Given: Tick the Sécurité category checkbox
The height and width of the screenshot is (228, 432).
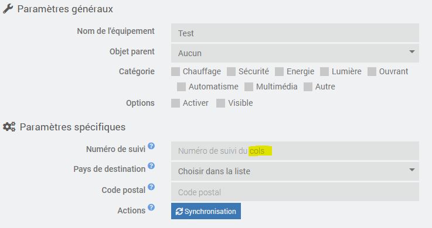Looking at the screenshot, I should [231, 71].
